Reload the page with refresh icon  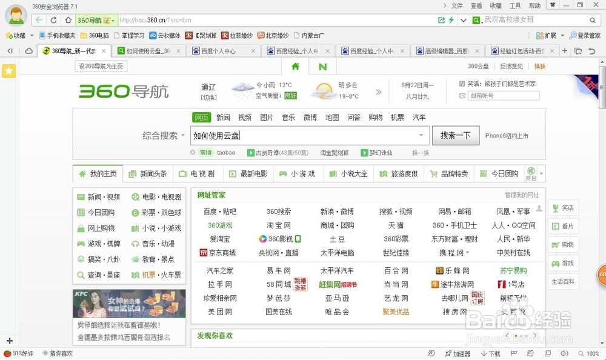point(54,20)
